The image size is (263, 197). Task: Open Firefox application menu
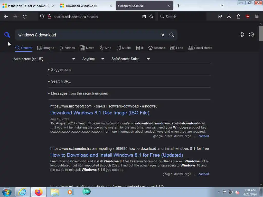(257, 16)
